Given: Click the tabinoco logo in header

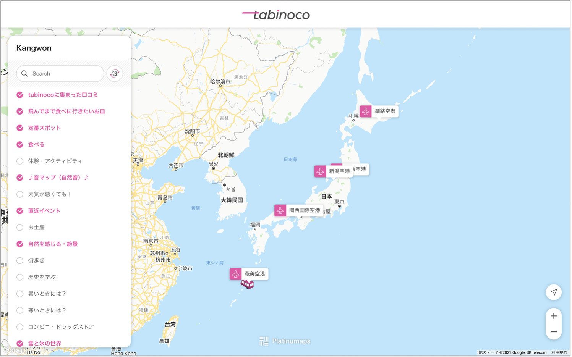Looking at the screenshot, I should point(276,15).
